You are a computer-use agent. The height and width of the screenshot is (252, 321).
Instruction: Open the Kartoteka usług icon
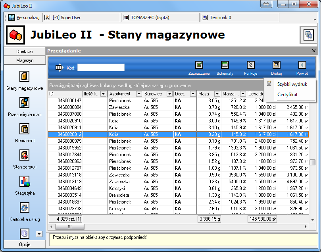24,207
